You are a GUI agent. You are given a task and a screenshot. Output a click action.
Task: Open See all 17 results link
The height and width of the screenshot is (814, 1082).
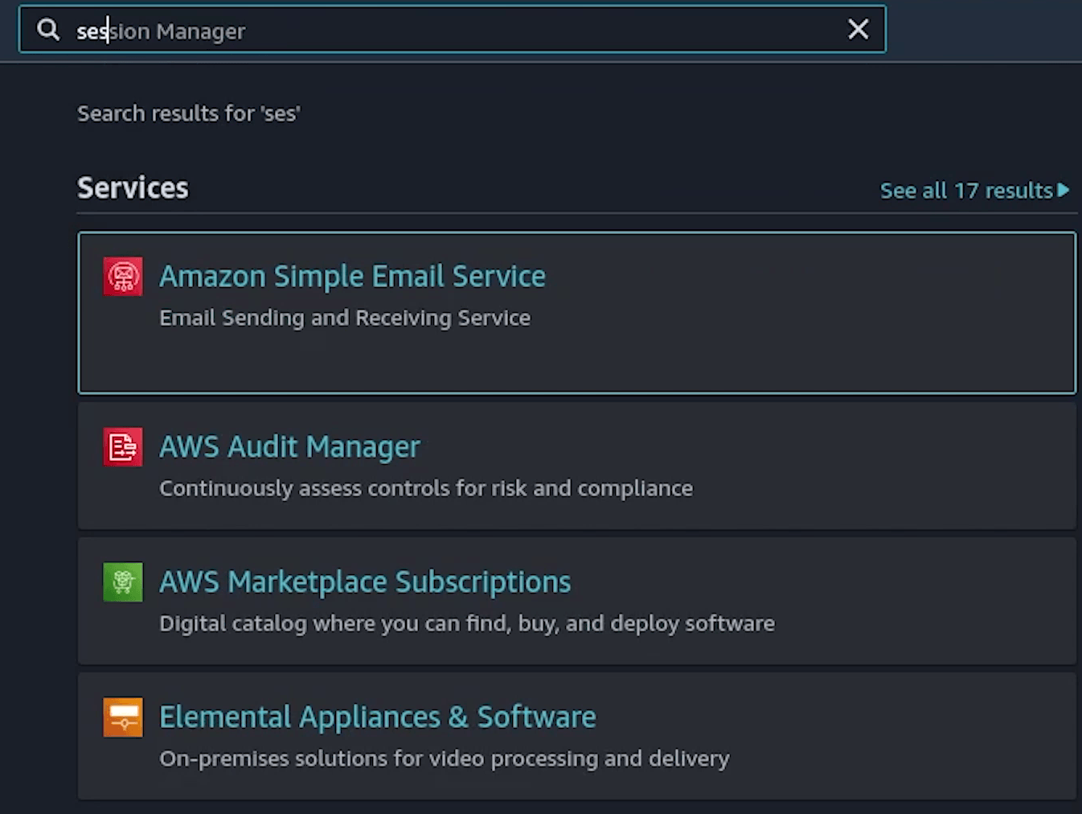point(965,191)
